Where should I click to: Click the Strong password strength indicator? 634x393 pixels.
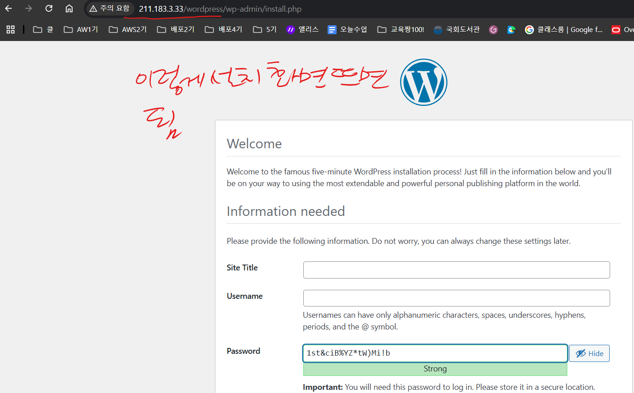(x=435, y=369)
